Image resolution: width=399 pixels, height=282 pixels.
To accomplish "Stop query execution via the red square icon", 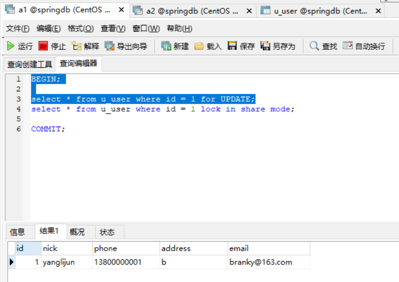I will click(x=43, y=46).
